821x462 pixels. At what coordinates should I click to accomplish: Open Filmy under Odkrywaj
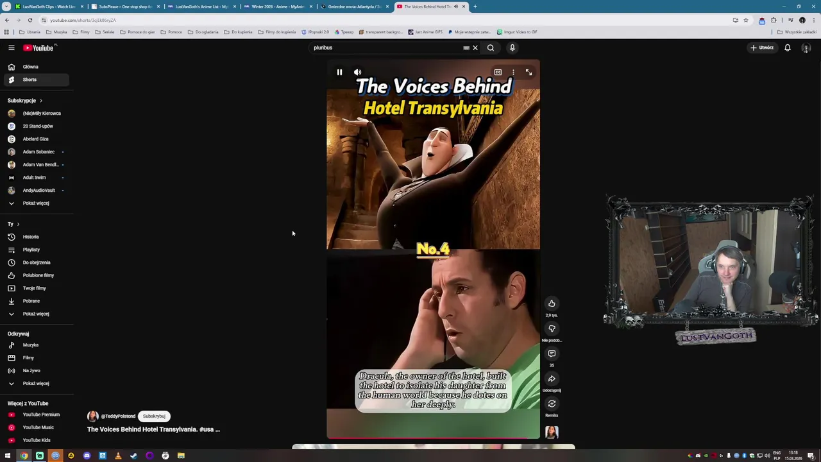(x=35, y=357)
